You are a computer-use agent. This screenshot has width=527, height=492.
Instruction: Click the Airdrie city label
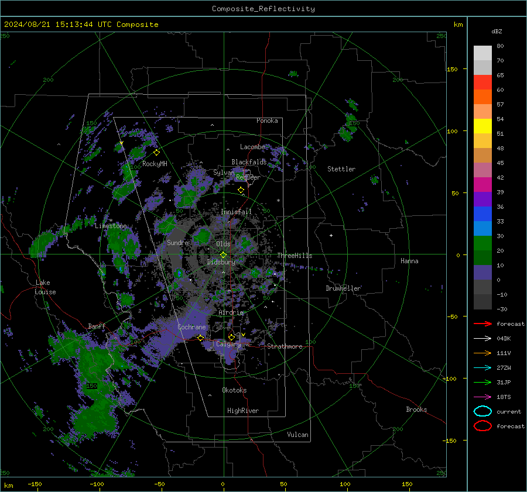(231, 312)
